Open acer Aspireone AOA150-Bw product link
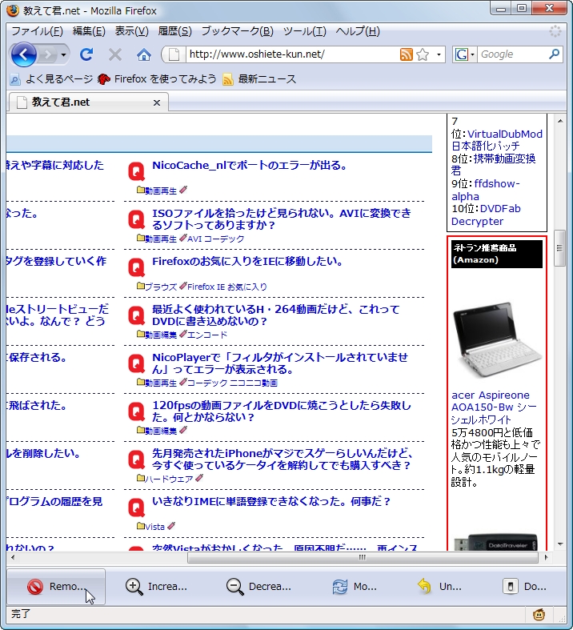 click(495, 407)
